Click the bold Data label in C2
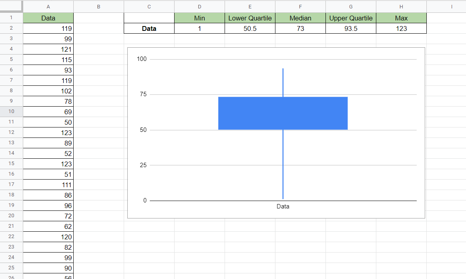The height and width of the screenshot is (279, 466). (x=149, y=28)
